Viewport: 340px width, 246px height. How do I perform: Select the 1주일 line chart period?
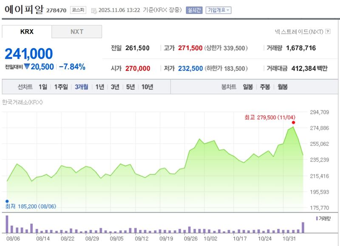[x=61, y=87]
